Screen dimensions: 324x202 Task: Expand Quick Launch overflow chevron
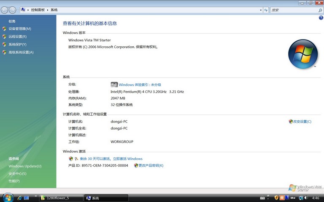pos(35,196)
